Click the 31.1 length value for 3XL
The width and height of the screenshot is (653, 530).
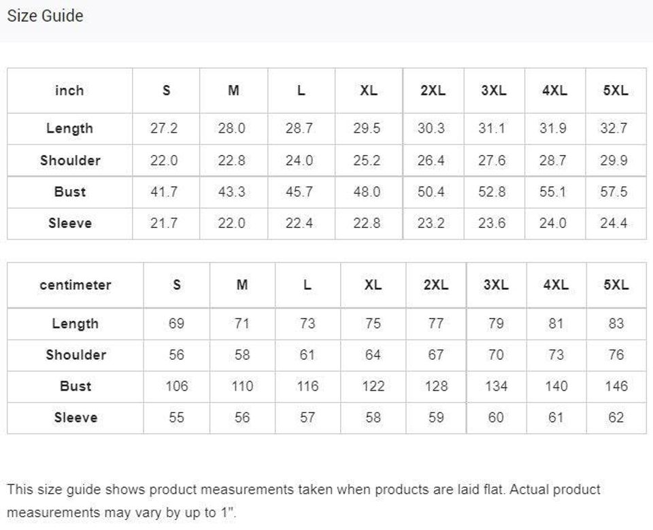(x=492, y=129)
